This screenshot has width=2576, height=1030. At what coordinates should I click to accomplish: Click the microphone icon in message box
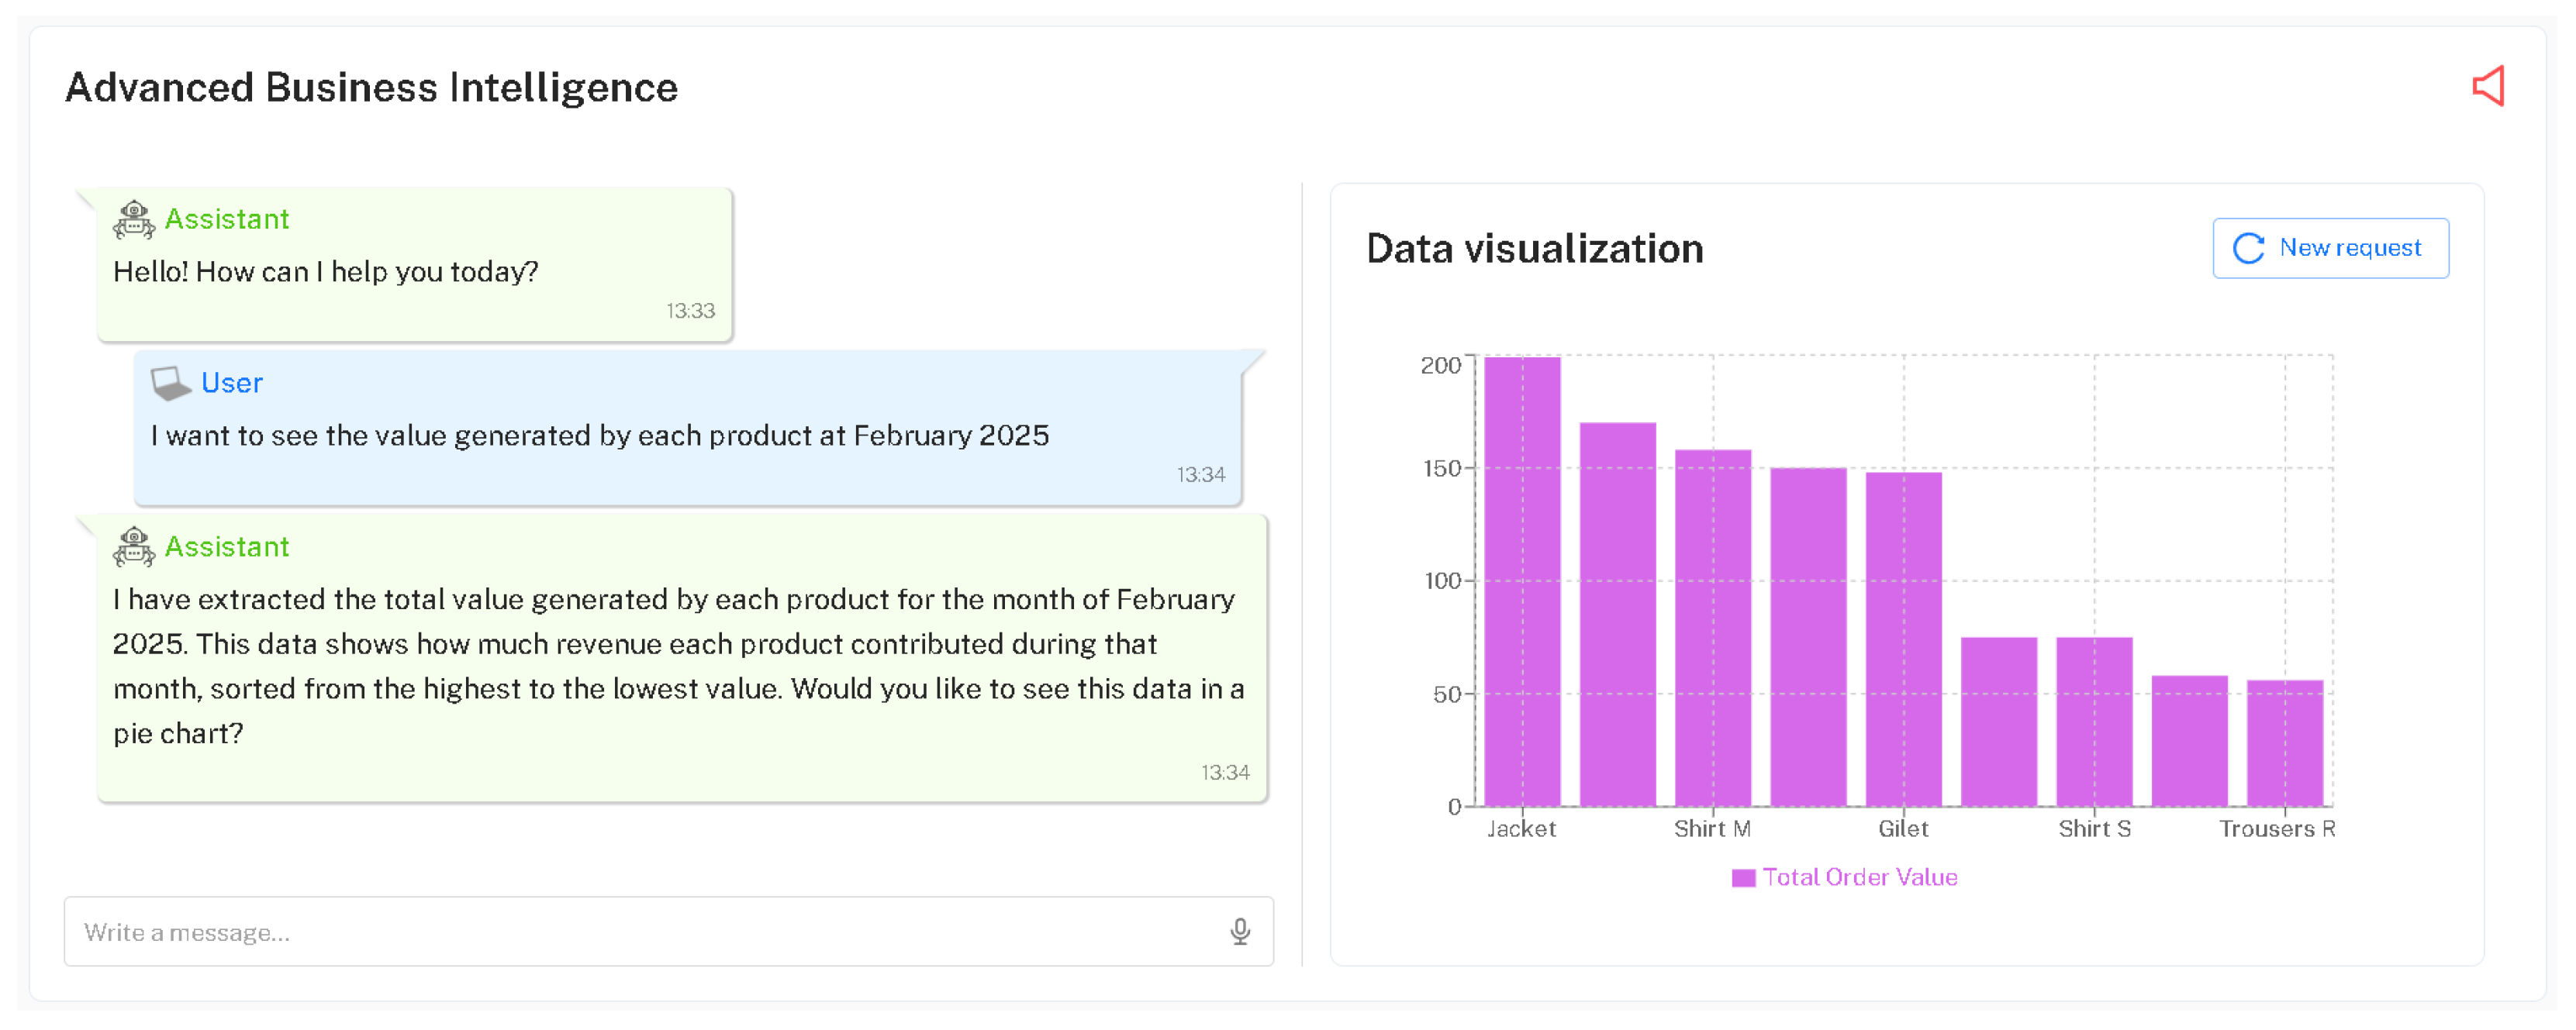pos(1239,931)
